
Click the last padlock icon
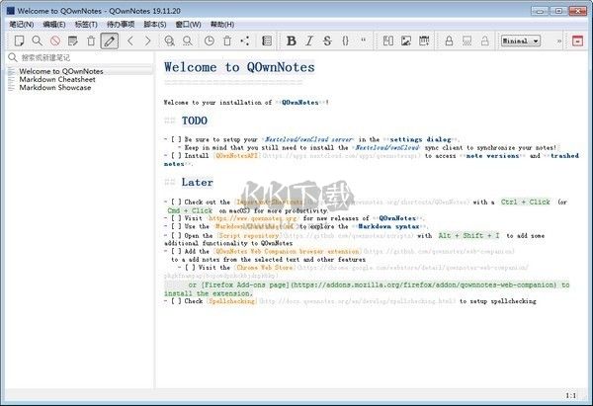click(485, 41)
